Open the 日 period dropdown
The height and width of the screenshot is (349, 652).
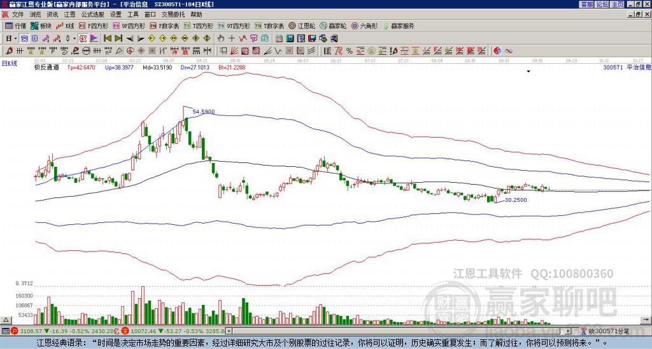[x=11, y=39]
